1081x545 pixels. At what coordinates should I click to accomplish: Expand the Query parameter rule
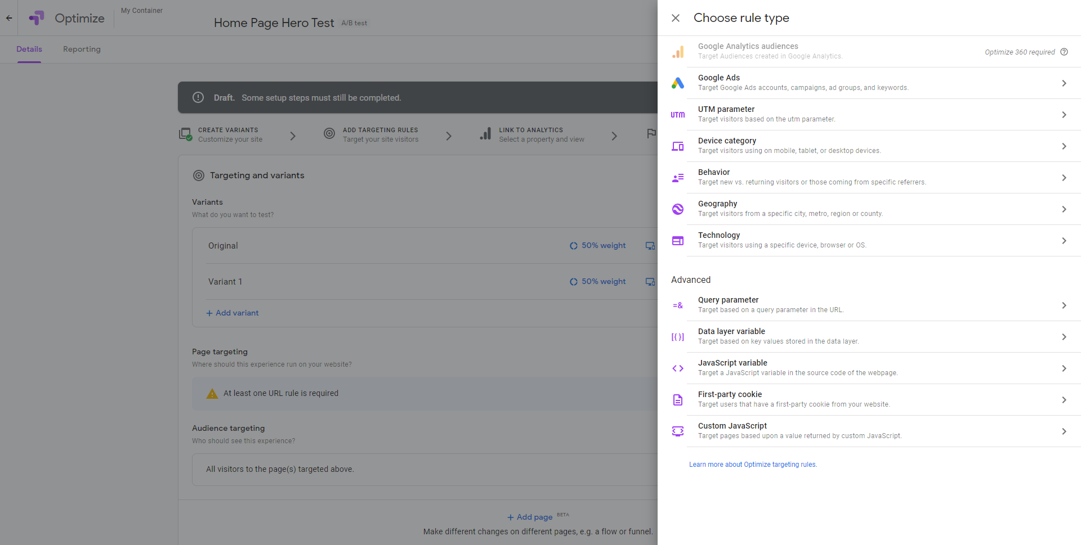click(1064, 305)
